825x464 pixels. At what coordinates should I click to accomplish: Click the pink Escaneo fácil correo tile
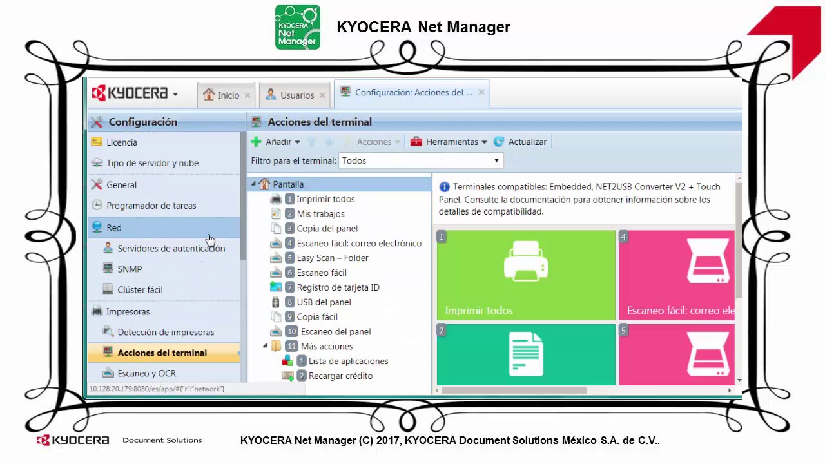click(677, 275)
